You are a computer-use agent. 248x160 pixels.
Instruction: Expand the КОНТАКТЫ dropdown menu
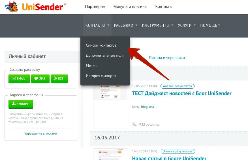97,25
